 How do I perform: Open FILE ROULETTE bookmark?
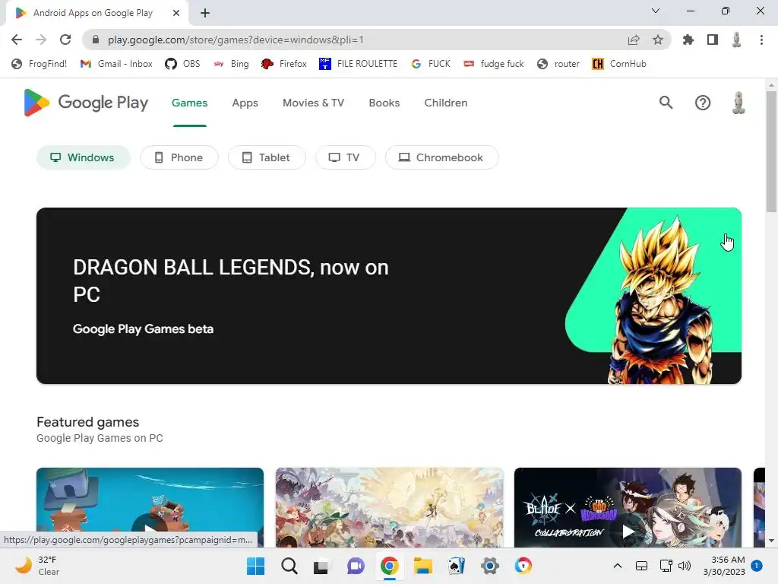click(x=359, y=64)
